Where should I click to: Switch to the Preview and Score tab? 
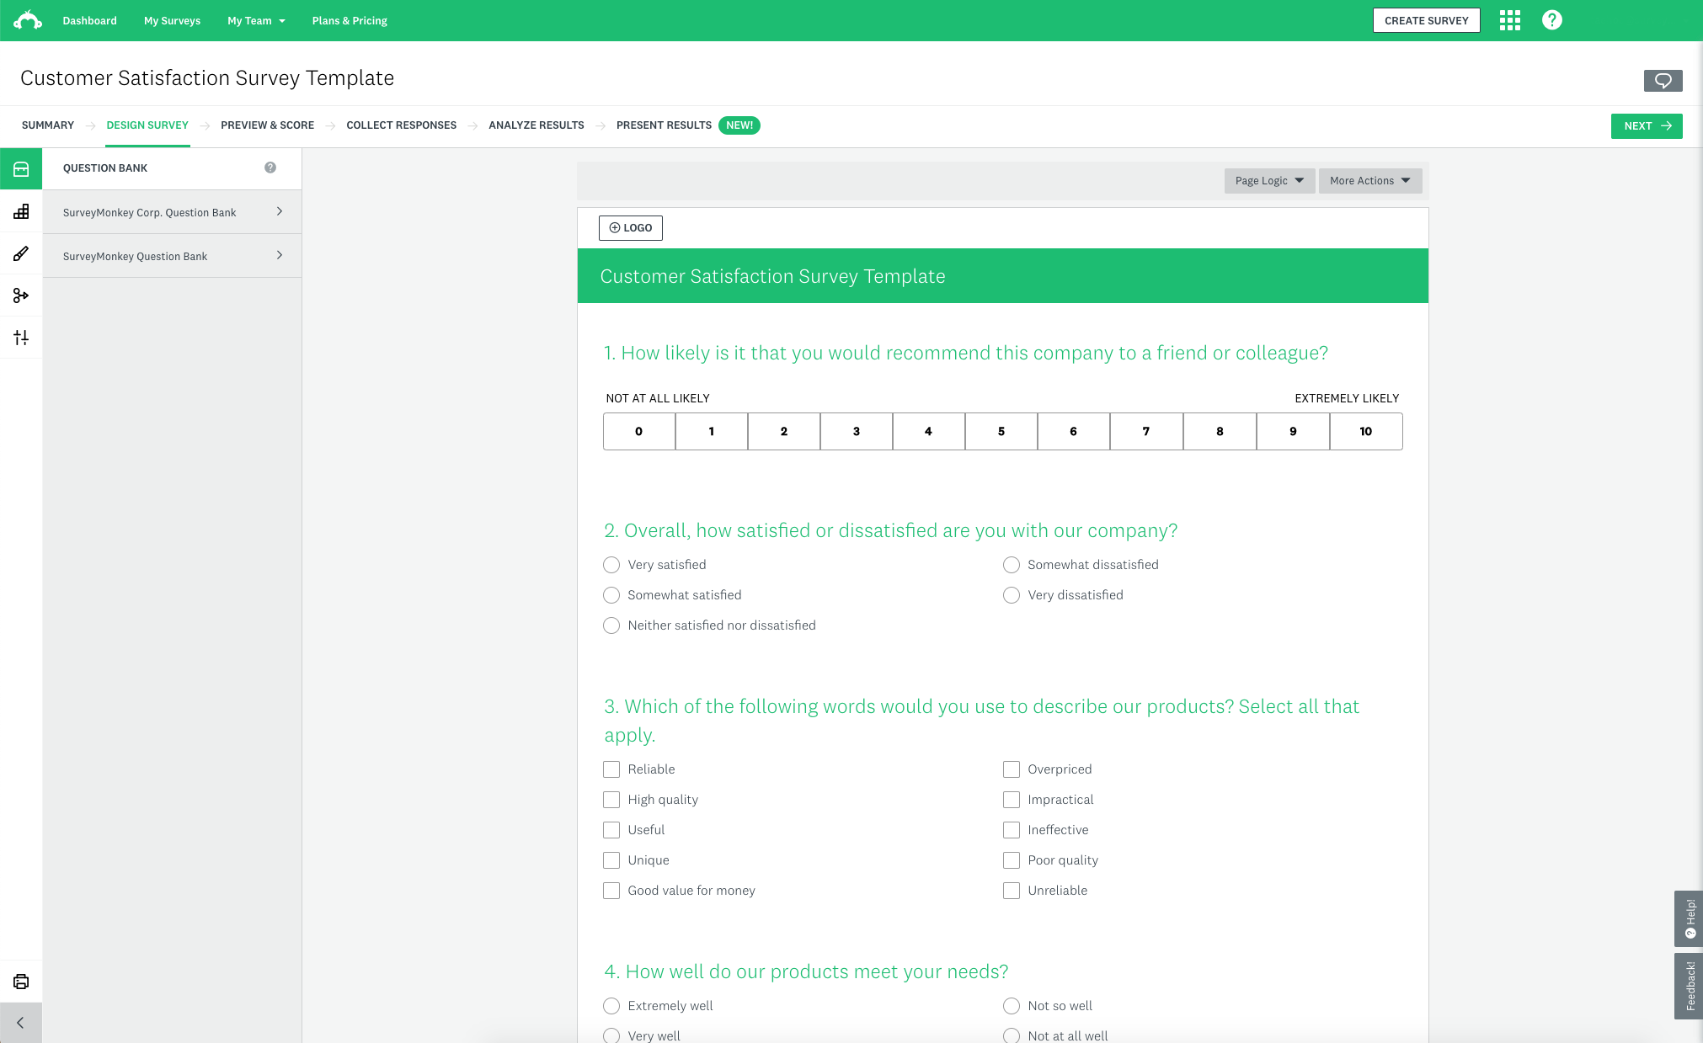tap(266, 124)
